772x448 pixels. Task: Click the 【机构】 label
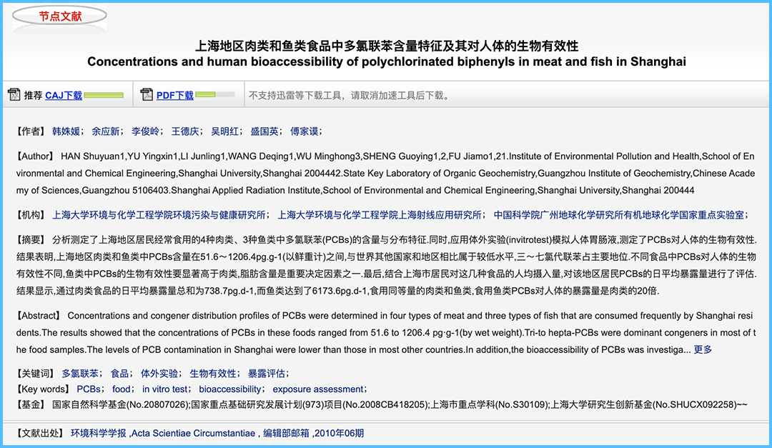(x=30, y=215)
